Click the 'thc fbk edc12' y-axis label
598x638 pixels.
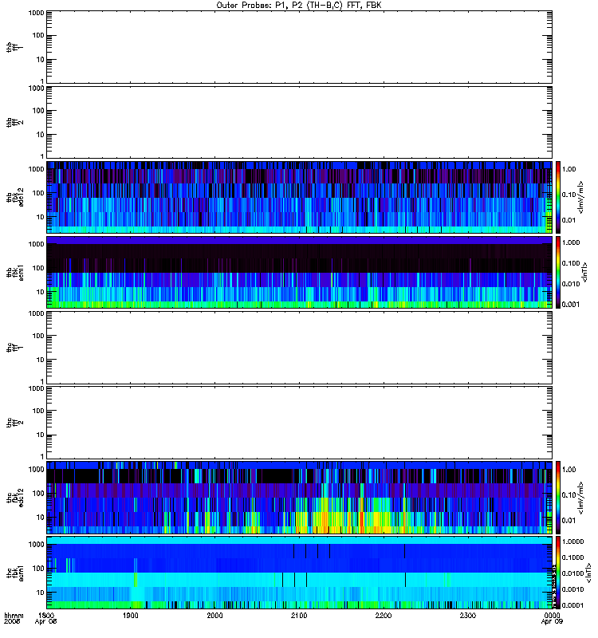pyautogui.click(x=15, y=497)
